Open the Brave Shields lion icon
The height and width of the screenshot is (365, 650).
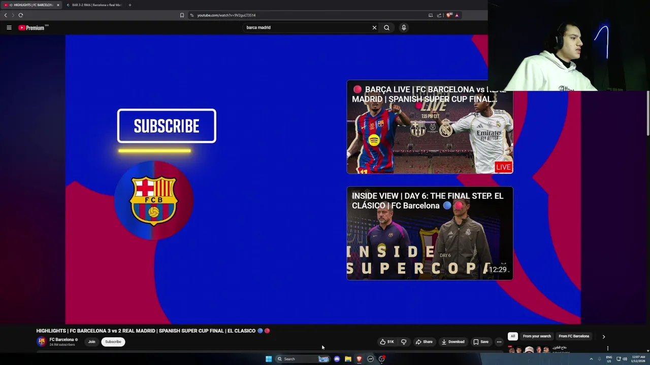tap(449, 15)
